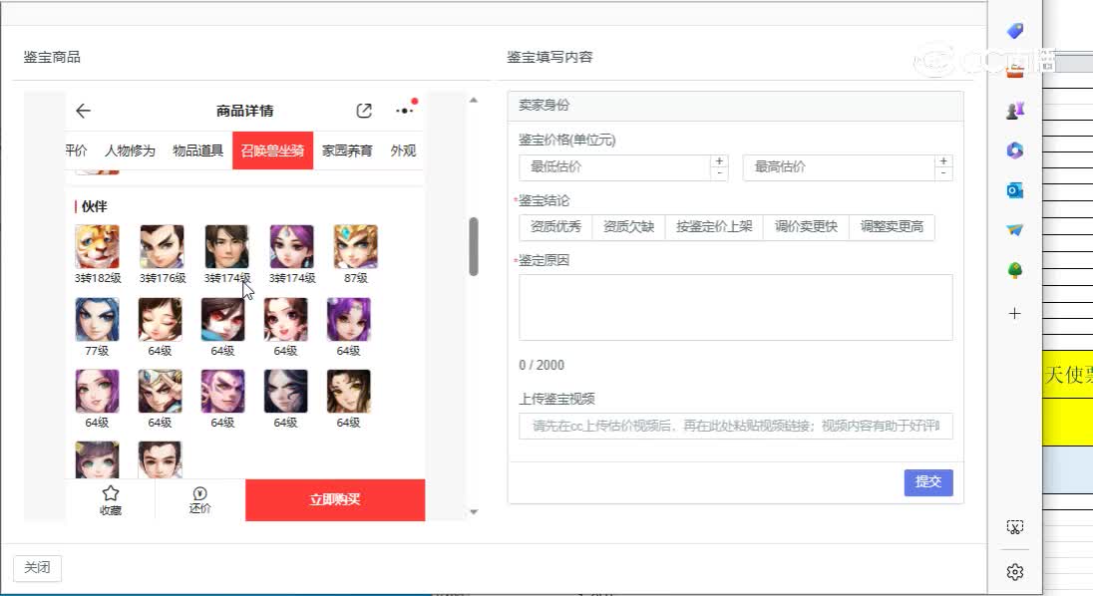Click the 卖家身份 section header
The width and height of the screenshot is (1093, 596).
click(735, 105)
